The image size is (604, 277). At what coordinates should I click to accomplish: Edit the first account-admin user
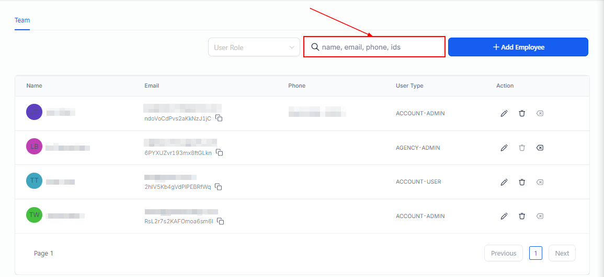point(504,113)
